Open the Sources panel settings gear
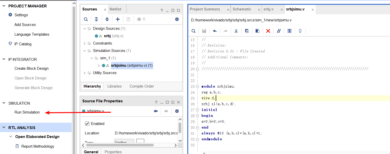 pyautogui.click(x=177, y=19)
